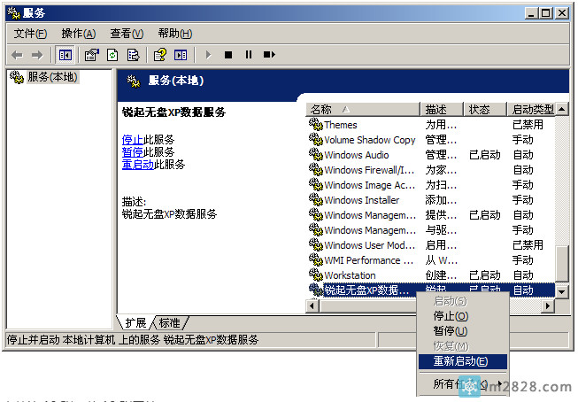
Task: Click the Help toolbar icon with question mark
Action: 160,55
